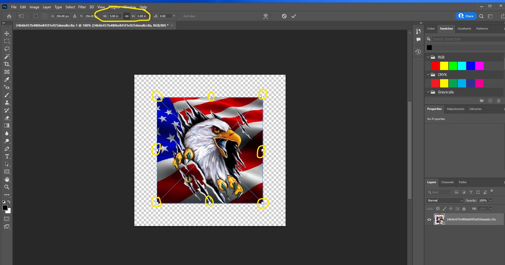Image resolution: width=505 pixels, height=265 pixels.
Task: Select the Rectangle shape tool
Action: [7, 172]
